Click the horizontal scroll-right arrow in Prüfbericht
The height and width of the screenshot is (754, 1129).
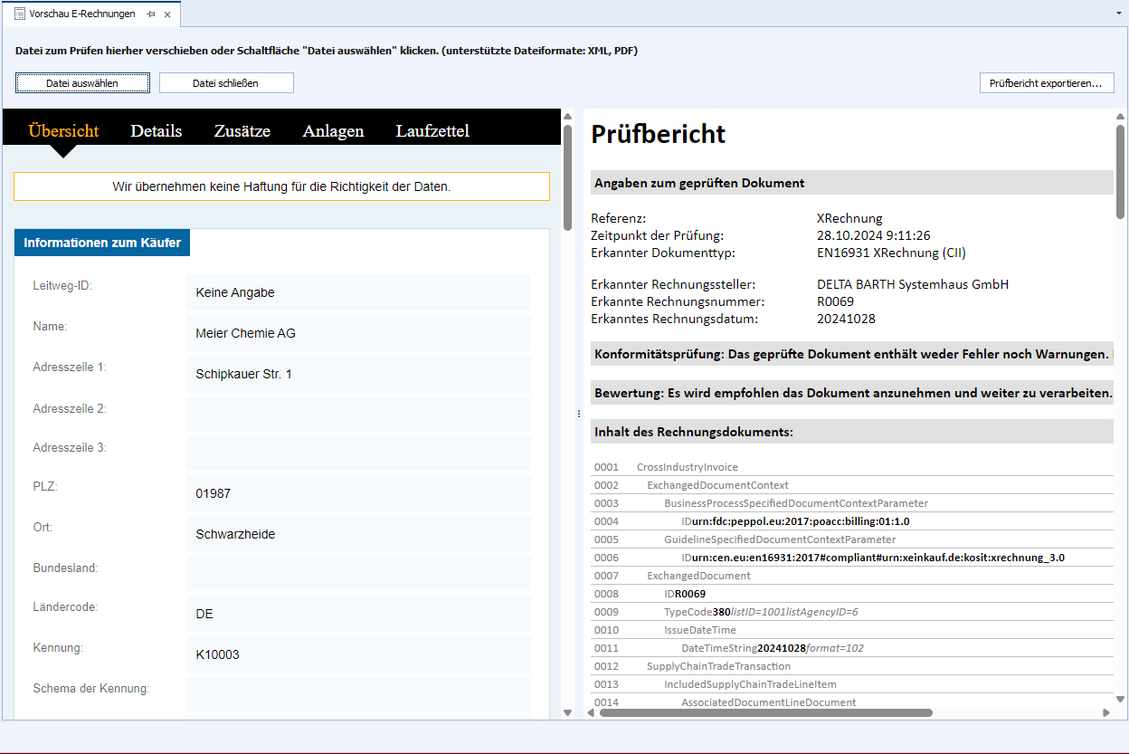(x=1106, y=713)
